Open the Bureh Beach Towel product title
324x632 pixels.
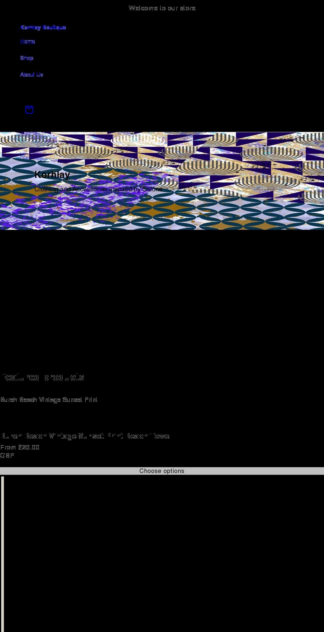(x=85, y=436)
